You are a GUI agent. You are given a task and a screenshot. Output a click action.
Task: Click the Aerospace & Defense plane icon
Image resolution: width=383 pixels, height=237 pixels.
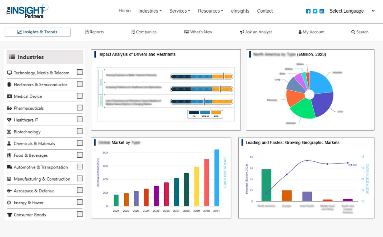point(10,191)
